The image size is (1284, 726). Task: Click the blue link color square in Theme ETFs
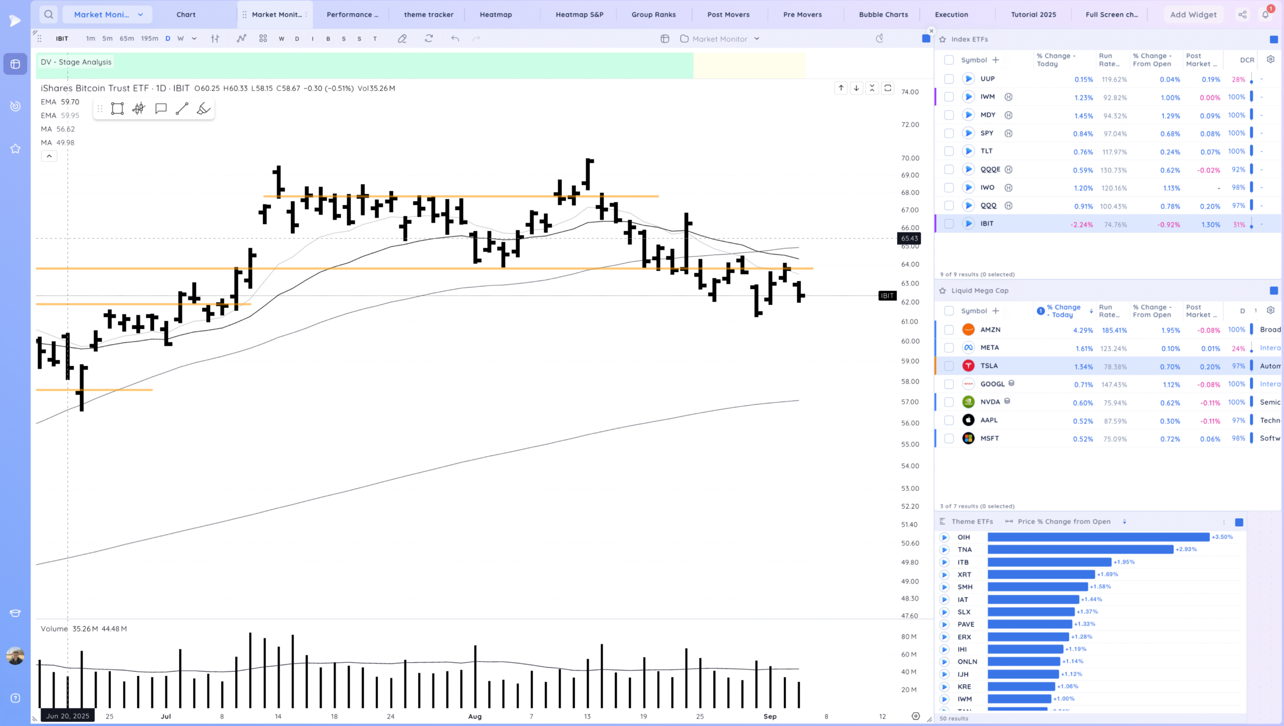[1239, 522]
